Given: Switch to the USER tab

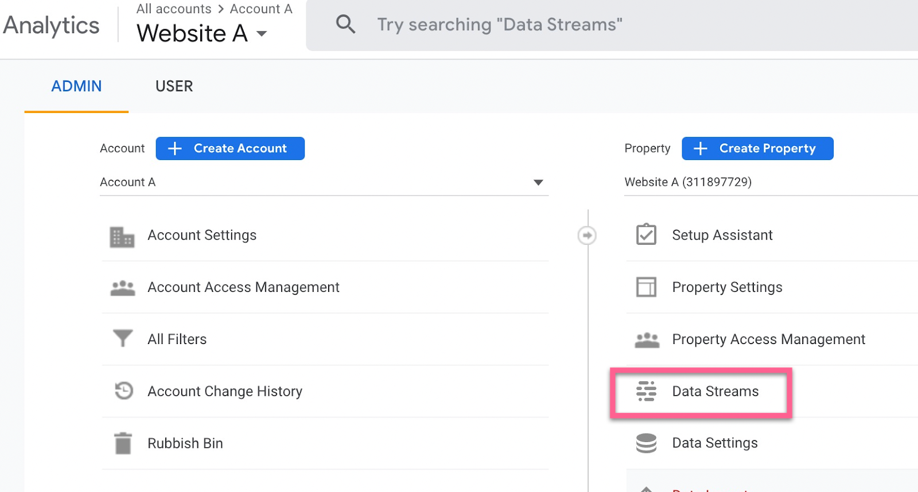Looking at the screenshot, I should pos(174,87).
